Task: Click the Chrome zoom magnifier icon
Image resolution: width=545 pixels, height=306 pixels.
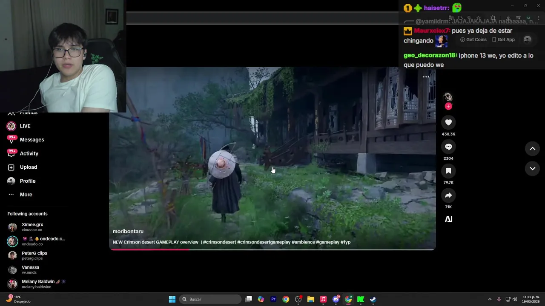Action: coord(469,18)
